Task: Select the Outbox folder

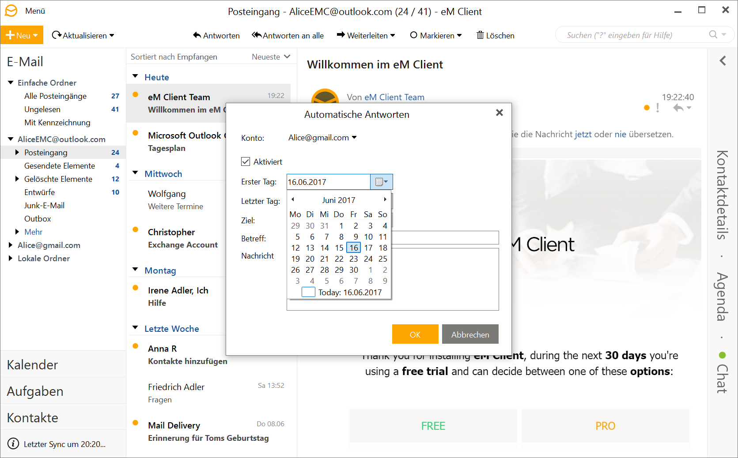Action: [38, 218]
